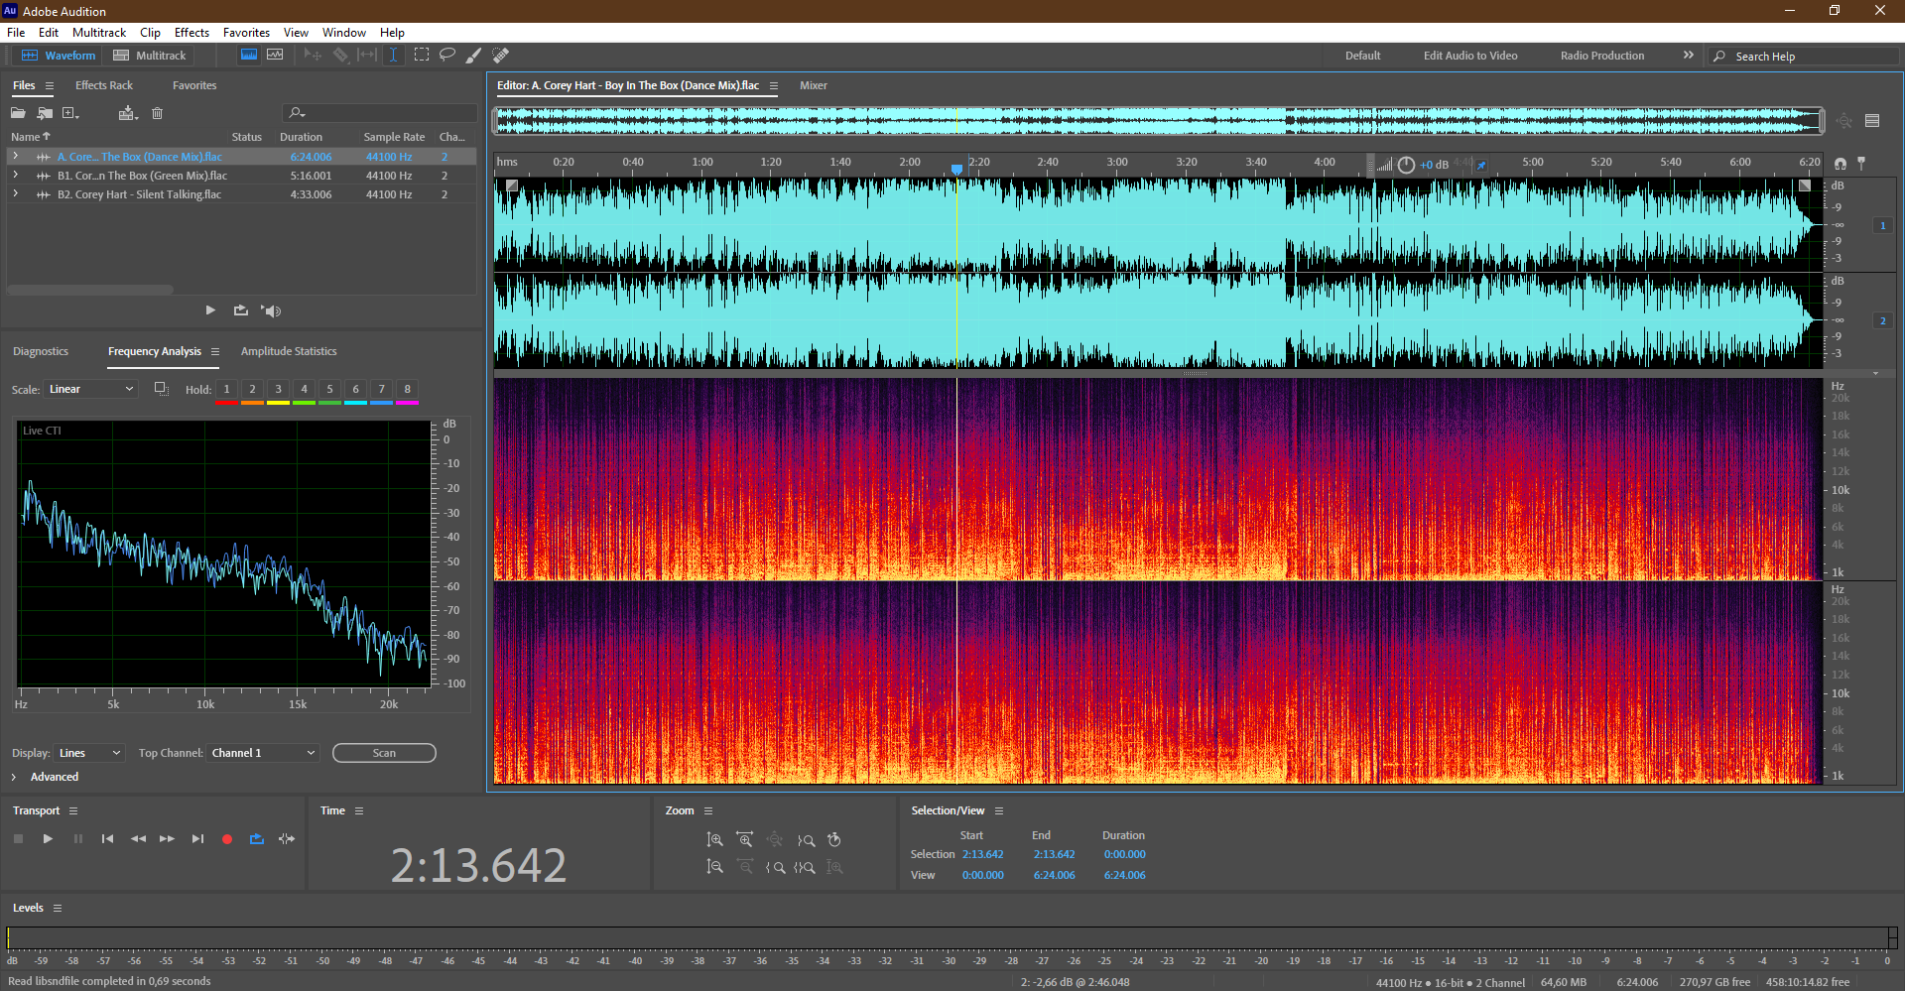Toggle Show Spectral Frequency Display
The height and width of the screenshot is (991, 1905).
tap(249, 56)
